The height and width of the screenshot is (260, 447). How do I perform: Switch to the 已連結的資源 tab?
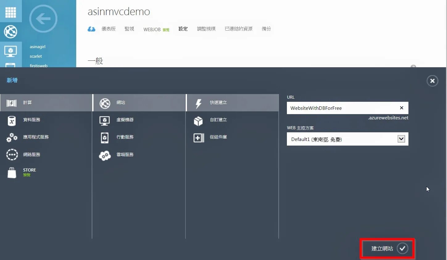click(239, 29)
